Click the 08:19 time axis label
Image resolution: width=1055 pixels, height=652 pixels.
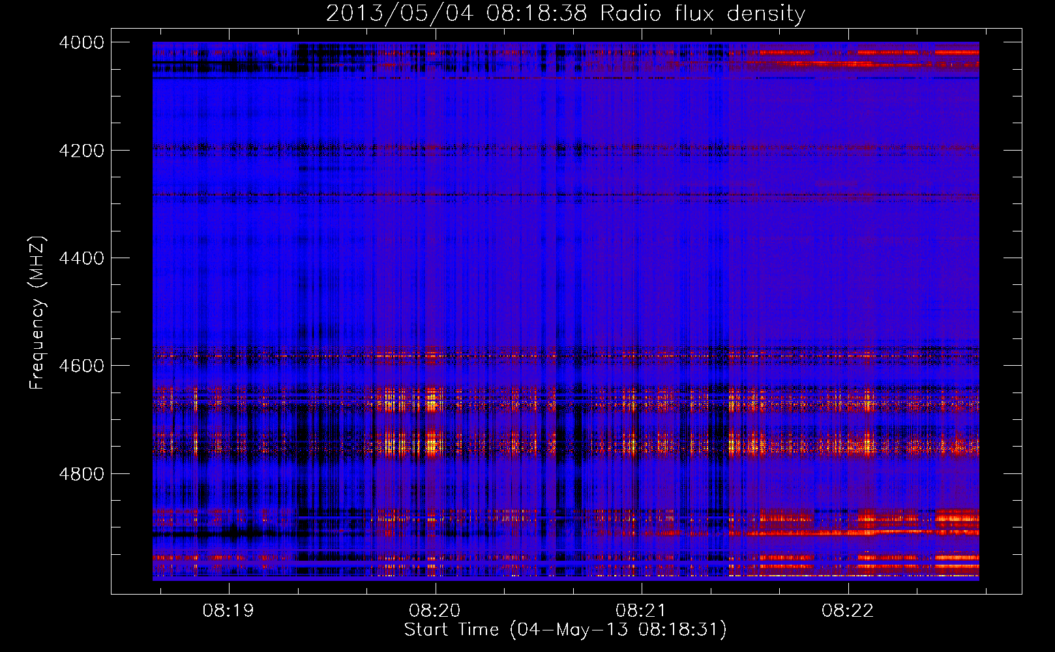(228, 611)
